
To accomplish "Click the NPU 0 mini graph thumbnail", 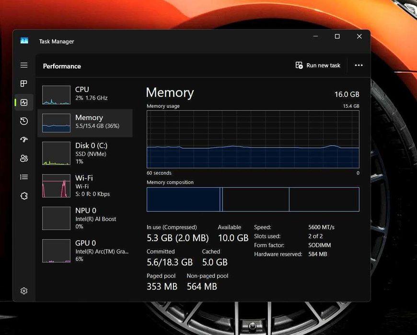I will click(x=57, y=218).
